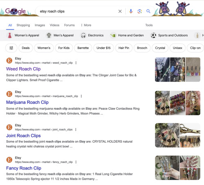Open the Marijuana Roach Clip thumbnail images
The width and height of the screenshot is (204, 185).
coord(177,103)
